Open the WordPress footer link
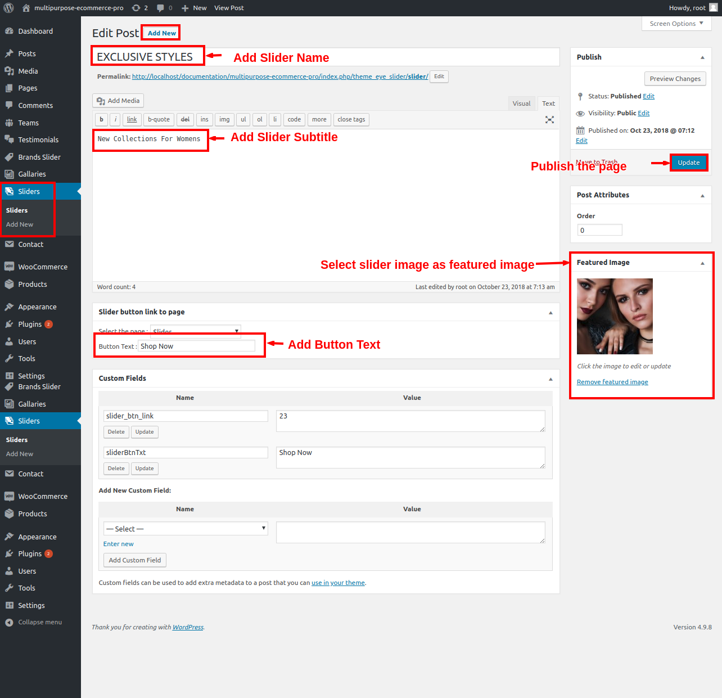This screenshot has width=722, height=698. [x=188, y=627]
